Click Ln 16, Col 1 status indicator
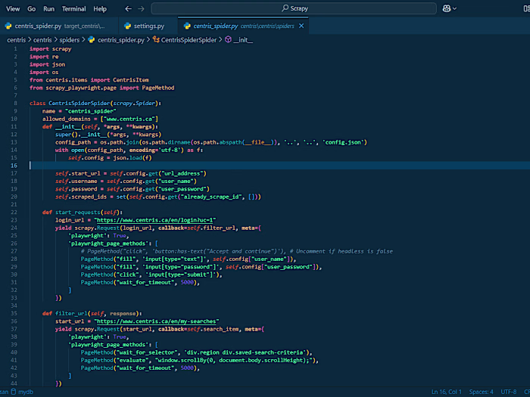This screenshot has width=530, height=397. (x=447, y=392)
